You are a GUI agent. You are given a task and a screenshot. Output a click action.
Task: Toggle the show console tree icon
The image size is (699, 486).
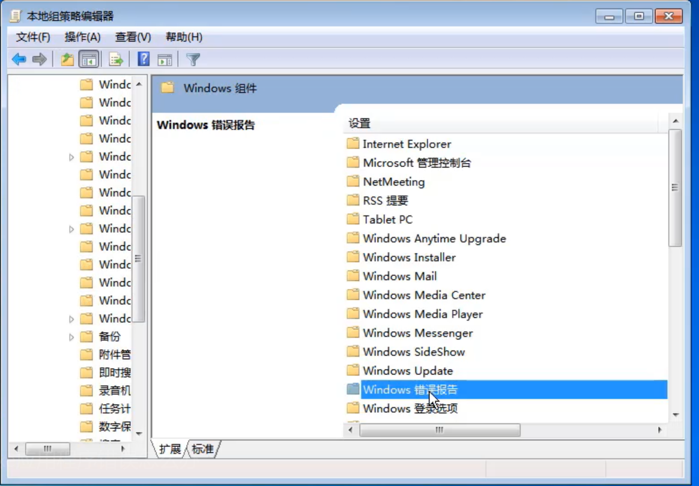(89, 59)
